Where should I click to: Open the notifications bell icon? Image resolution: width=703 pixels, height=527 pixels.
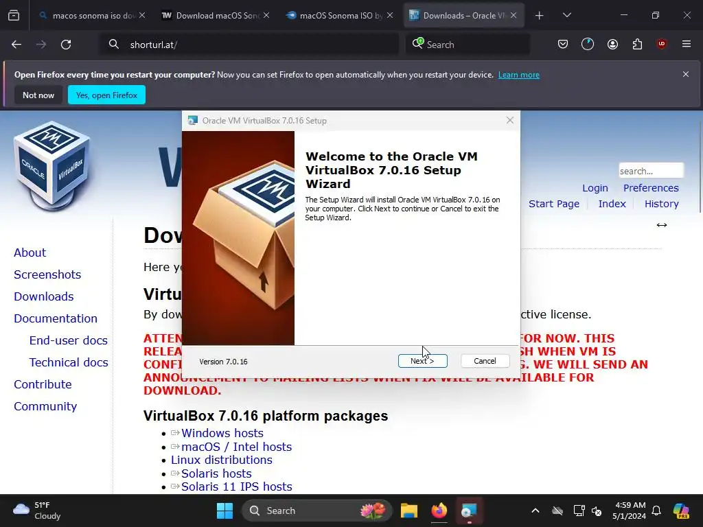(x=656, y=511)
